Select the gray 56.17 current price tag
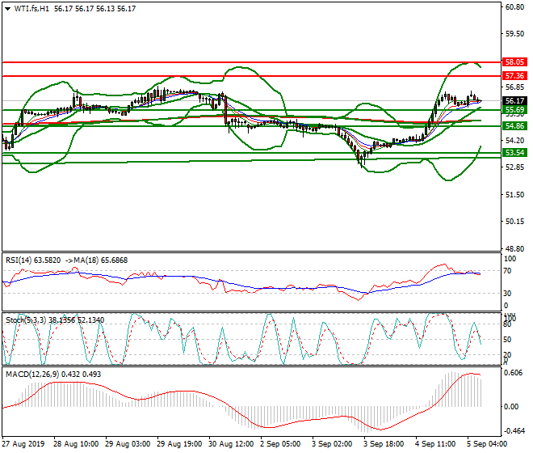 (514, 101)
